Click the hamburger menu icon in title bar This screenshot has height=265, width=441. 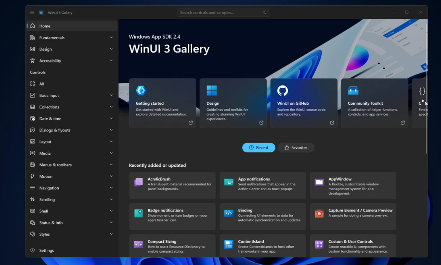32,12
